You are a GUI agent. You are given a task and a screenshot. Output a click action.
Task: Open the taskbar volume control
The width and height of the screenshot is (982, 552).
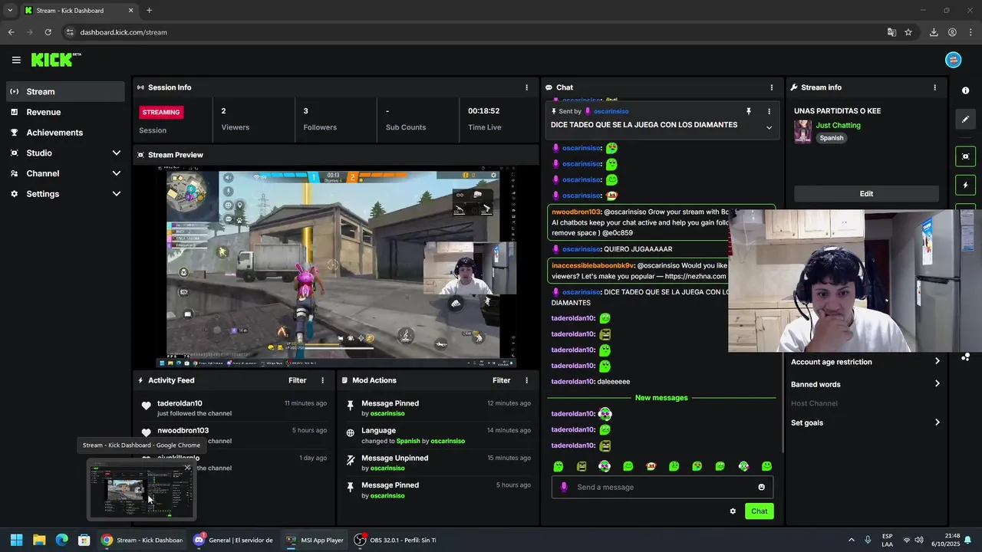pyautogui.click(x=919, y=540)
